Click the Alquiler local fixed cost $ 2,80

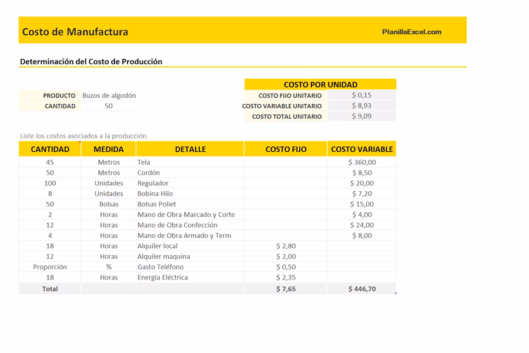[x=286, y=246]
